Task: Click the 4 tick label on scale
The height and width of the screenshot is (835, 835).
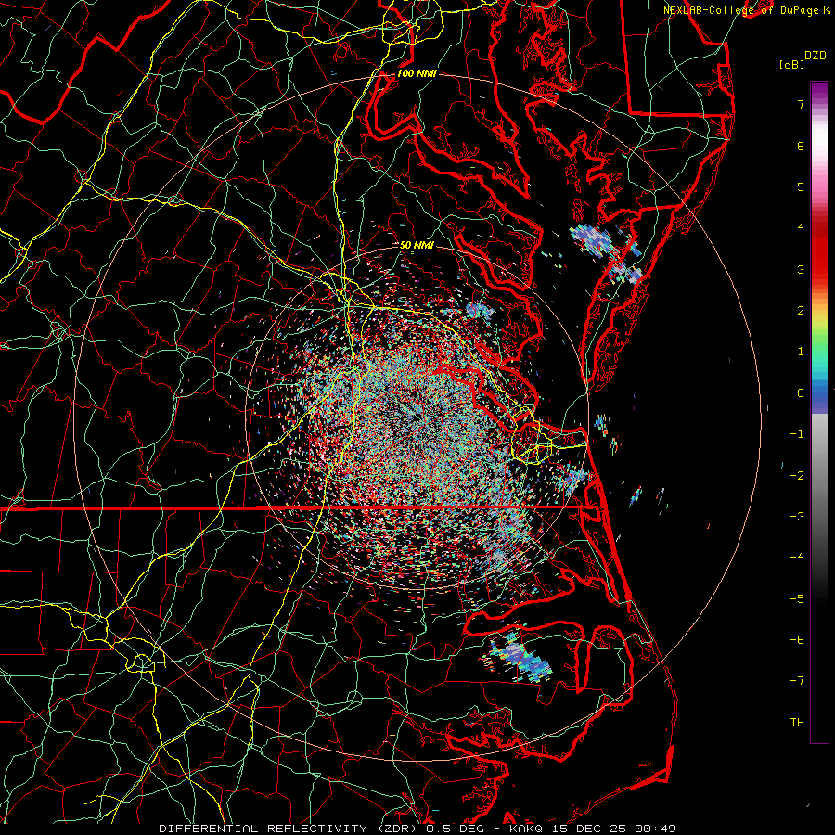Action: 801,228
